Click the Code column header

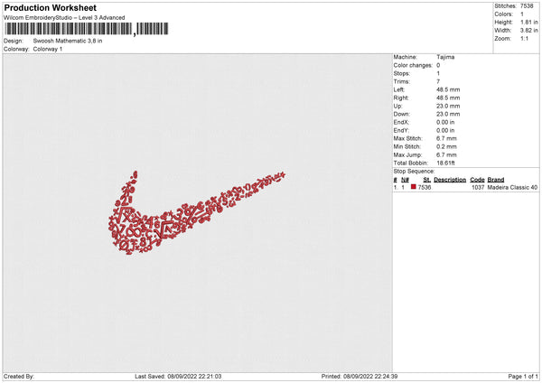coord(477,180)
